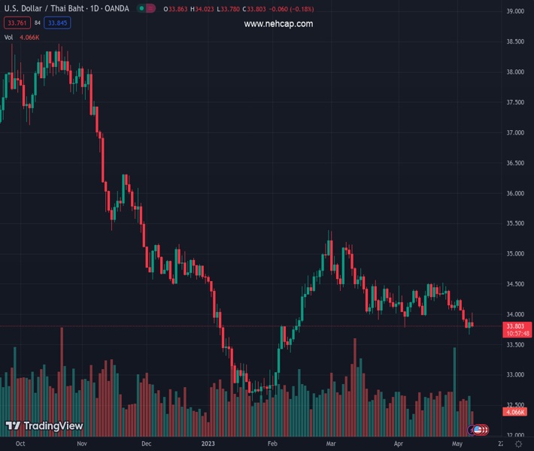Click the red sell price 33.761
Viewport: 534px width, 451px height.
pyautogui.click(x=15, y=23)
